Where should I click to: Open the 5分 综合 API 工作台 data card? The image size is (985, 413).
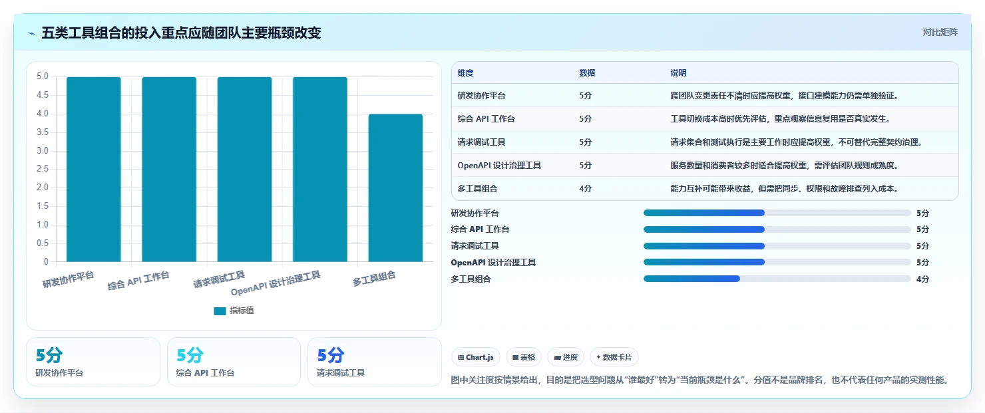point(234,362)
